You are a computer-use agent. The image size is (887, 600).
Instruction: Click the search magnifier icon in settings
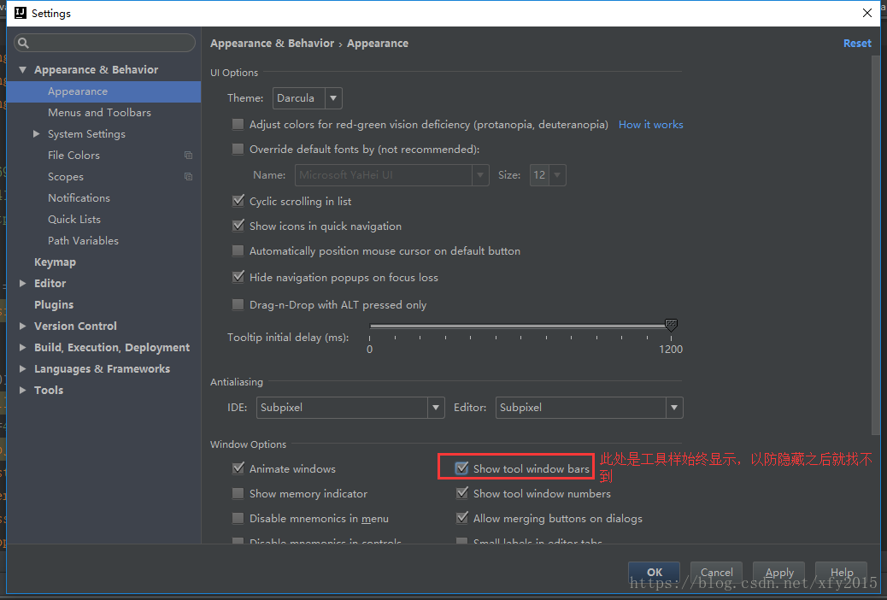[23, 43]
